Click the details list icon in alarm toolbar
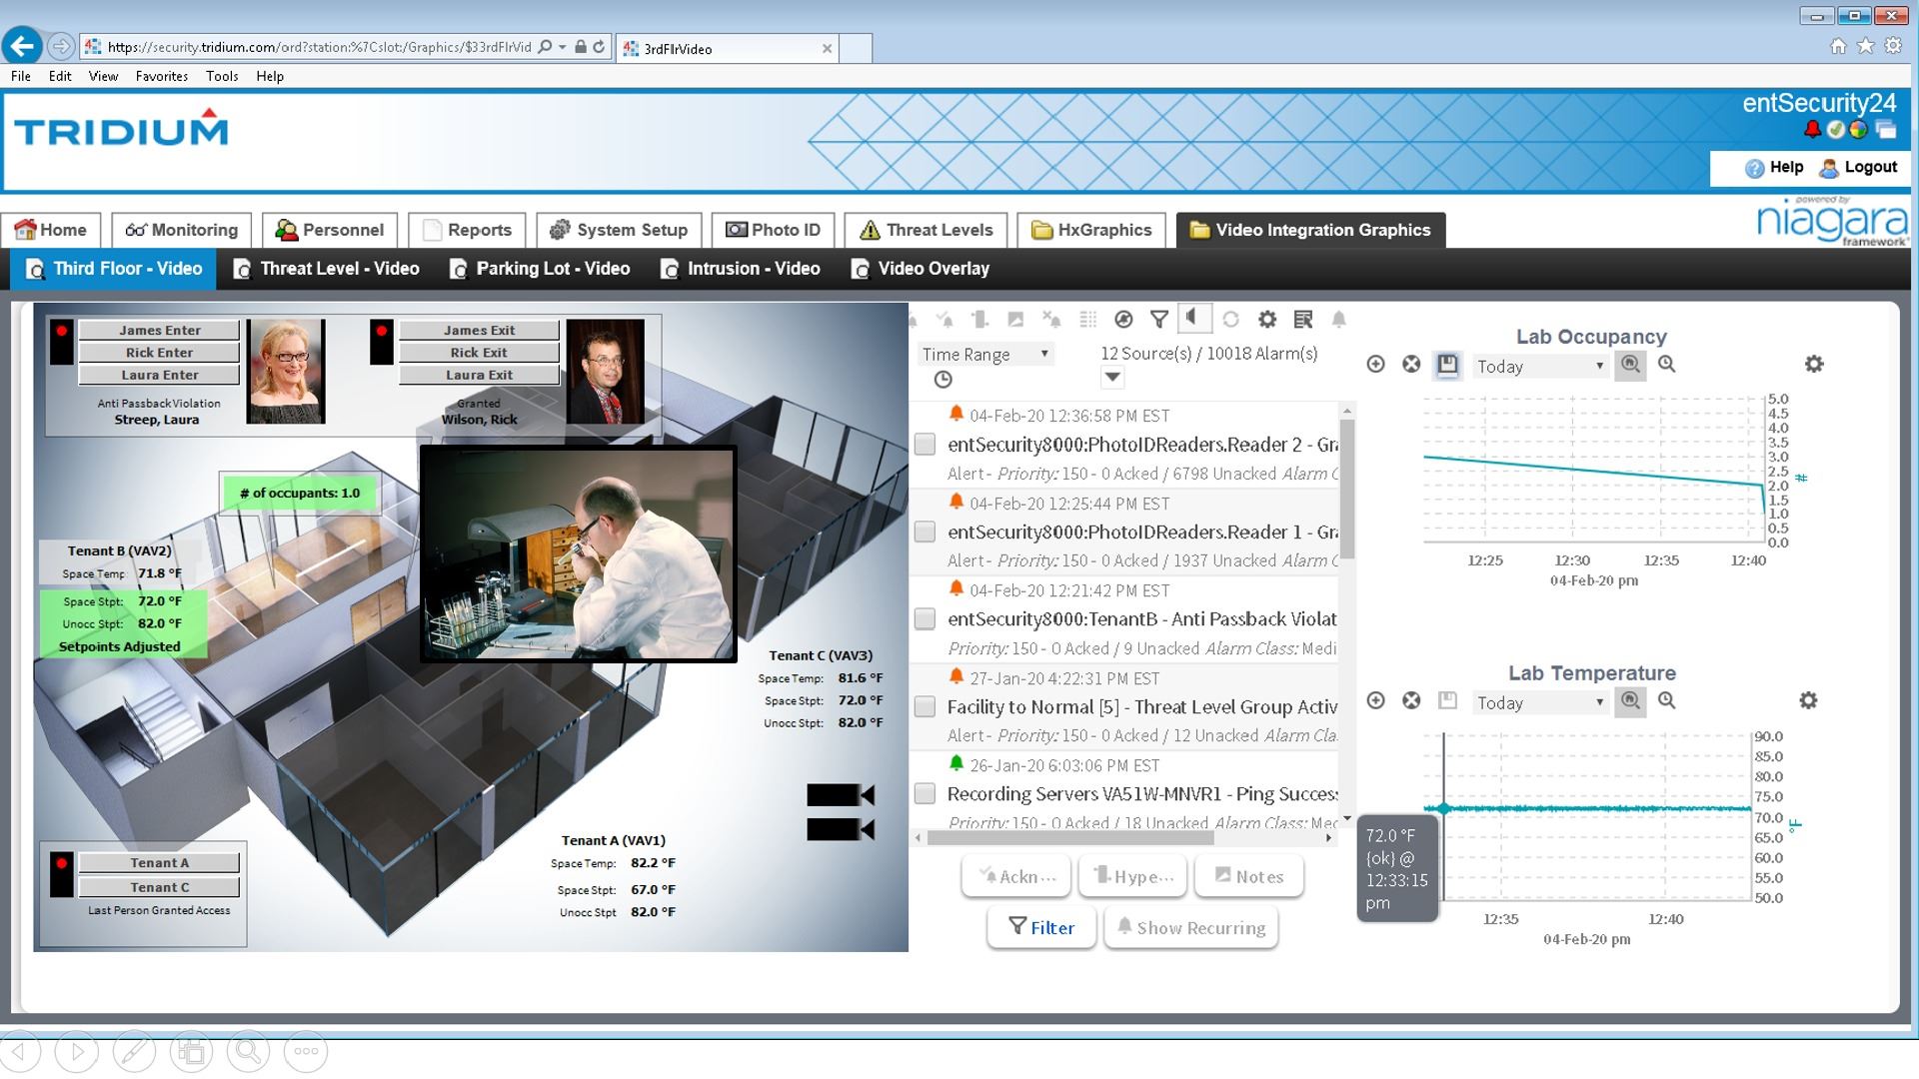The width and height of the screenshot is (1919, 1079). (1303, 320)
